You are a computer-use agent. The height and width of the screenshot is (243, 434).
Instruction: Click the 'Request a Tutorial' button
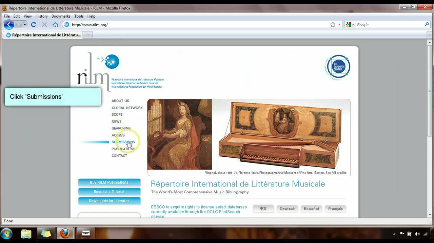[x=109, y=192]
